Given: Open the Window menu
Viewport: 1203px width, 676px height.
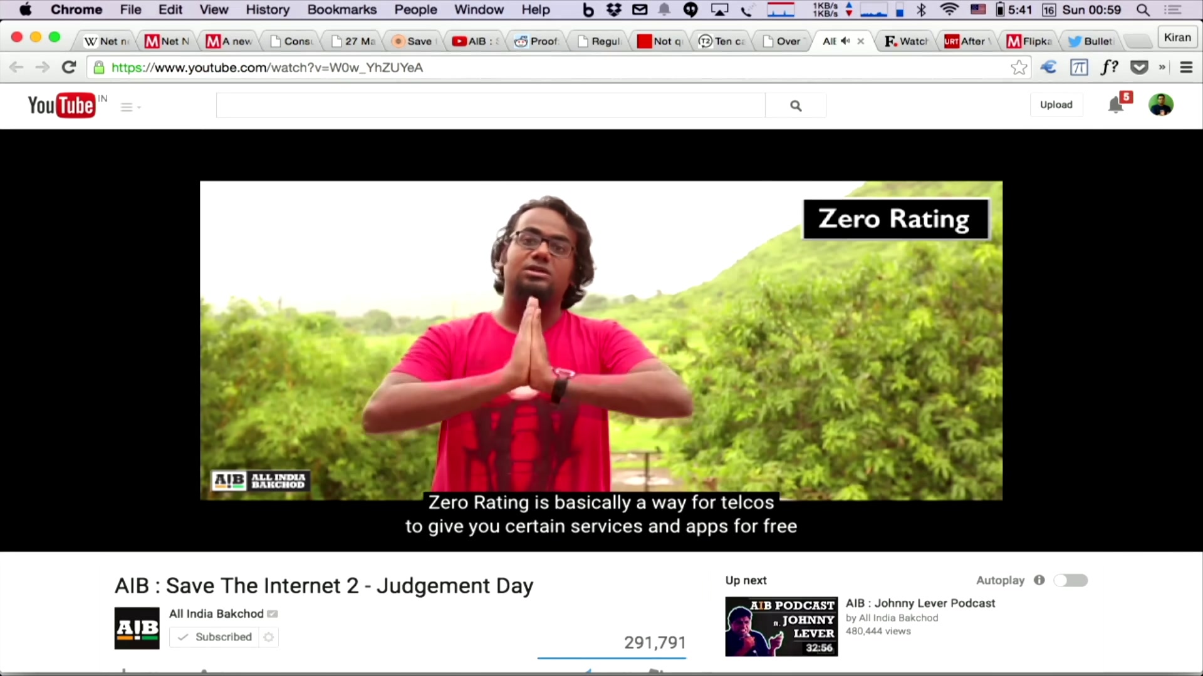Looking at the screenshot, I should [479, 9].
